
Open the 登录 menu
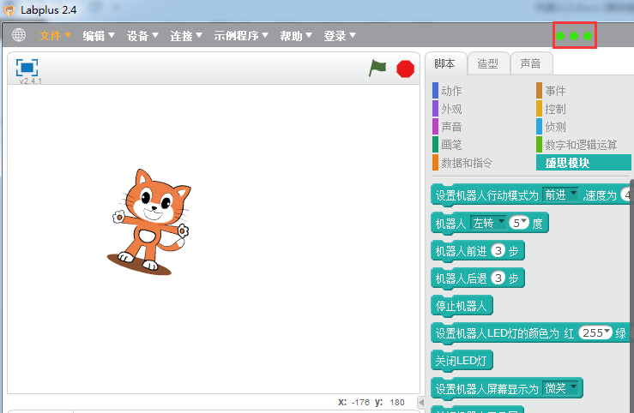coord(340,35)
